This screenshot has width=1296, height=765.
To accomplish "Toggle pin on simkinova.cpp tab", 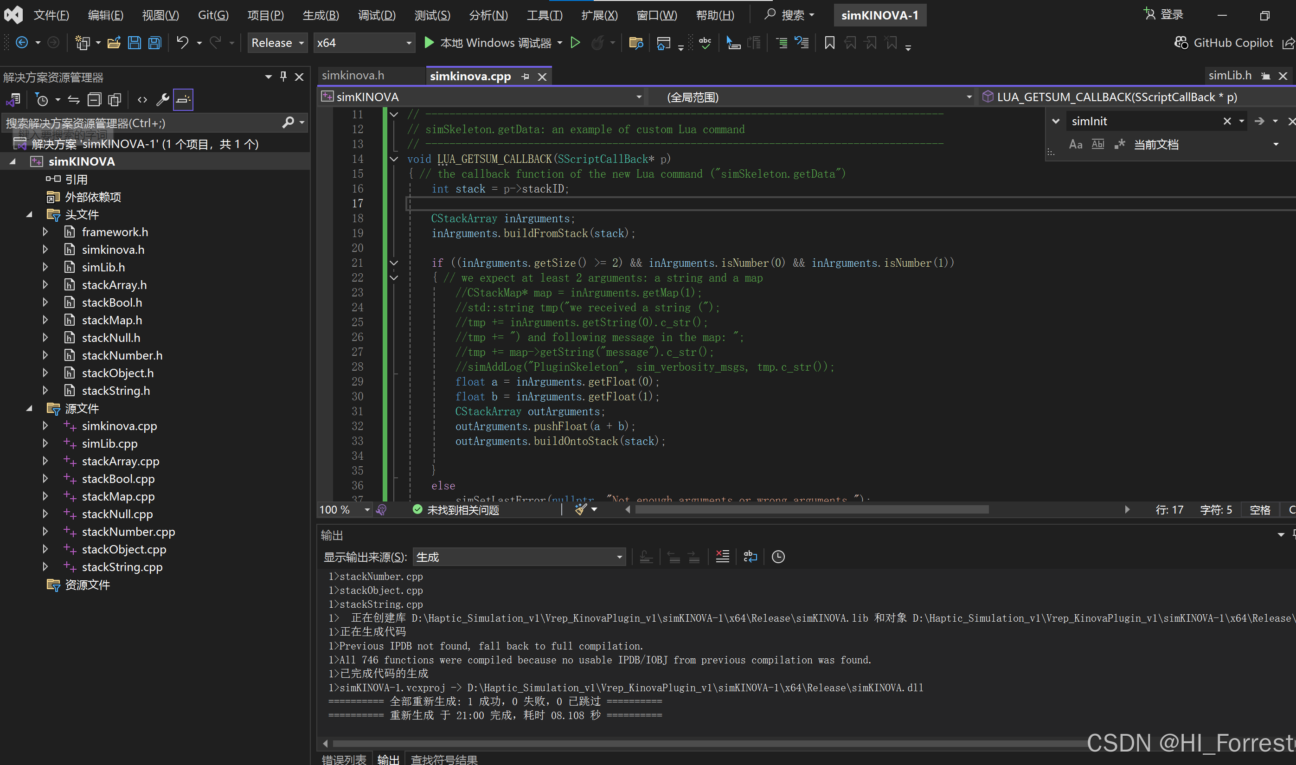I will (525, 76).
